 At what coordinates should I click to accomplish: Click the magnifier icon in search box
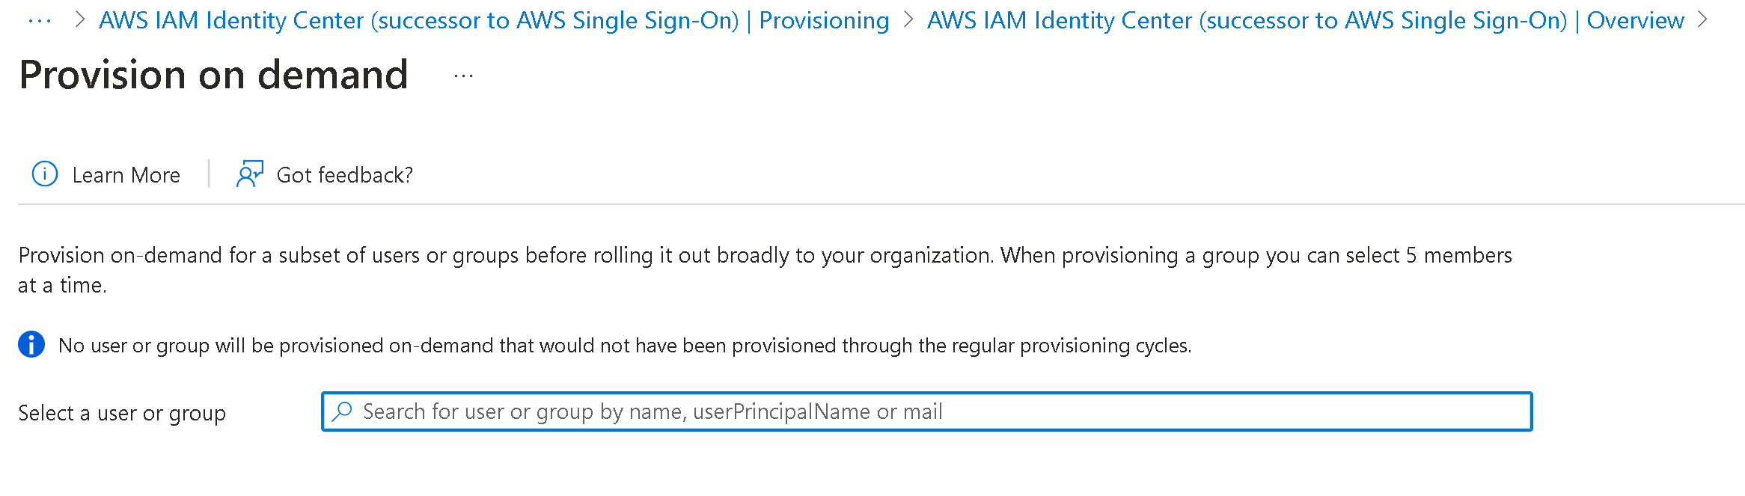[343, 411]
